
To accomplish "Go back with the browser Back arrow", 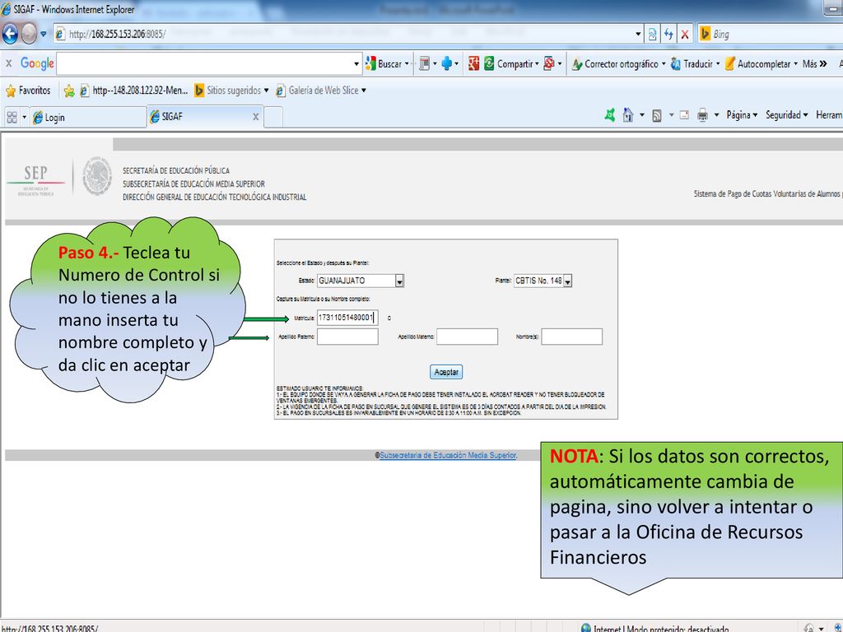I will click(x=10, y=34).
